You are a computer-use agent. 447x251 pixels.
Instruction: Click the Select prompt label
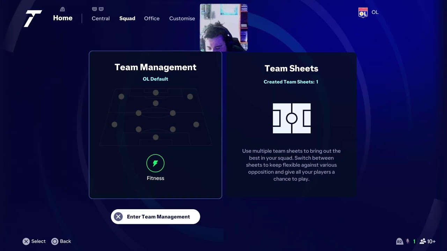[x=38, y=241]
